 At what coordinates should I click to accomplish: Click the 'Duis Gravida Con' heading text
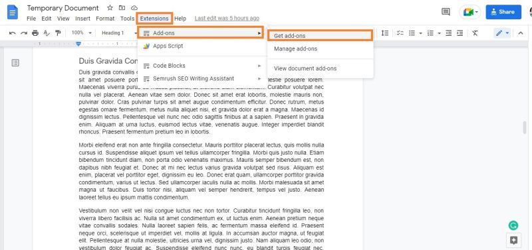108,61
